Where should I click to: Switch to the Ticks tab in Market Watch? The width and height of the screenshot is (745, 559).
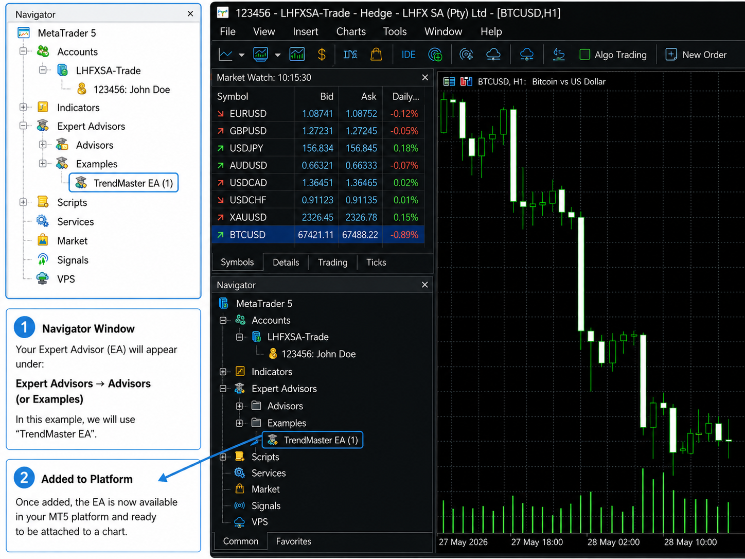[376, 263]
